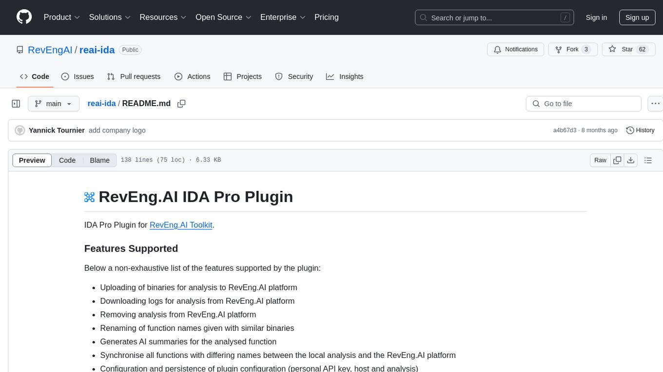The width and height of the screenshot is (663, 372).
Task: Open the reai-ida repository title link
Action: click(x=97, y=50)
